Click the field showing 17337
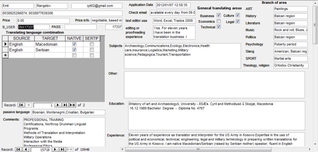Screen dimensions: 318x152 click(114, 27)
